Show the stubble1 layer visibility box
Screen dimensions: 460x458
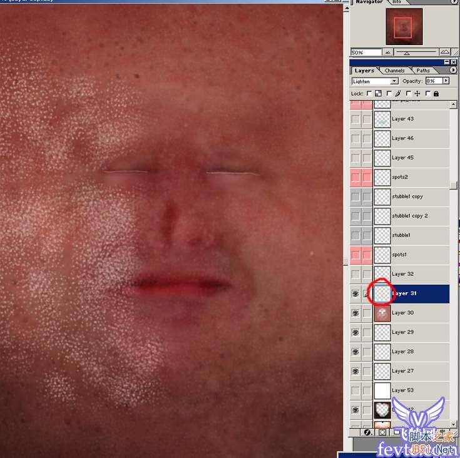pos(355,235)
